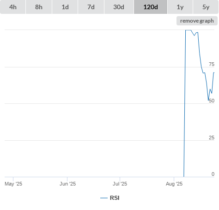Click the Aug '25 axis label

point(174,184)
